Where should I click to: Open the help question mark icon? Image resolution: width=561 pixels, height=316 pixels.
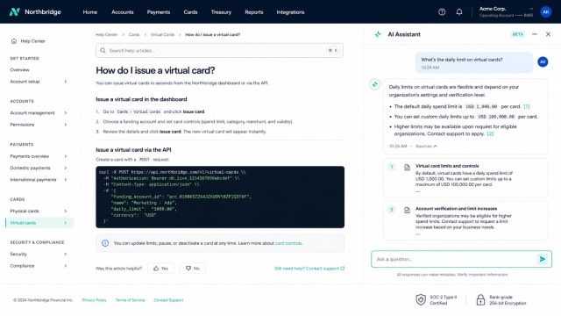coord(442,11)
